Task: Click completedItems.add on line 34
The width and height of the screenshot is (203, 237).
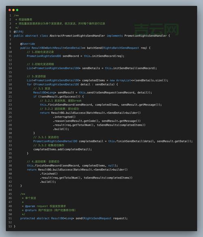Action: tap(47, 149)
